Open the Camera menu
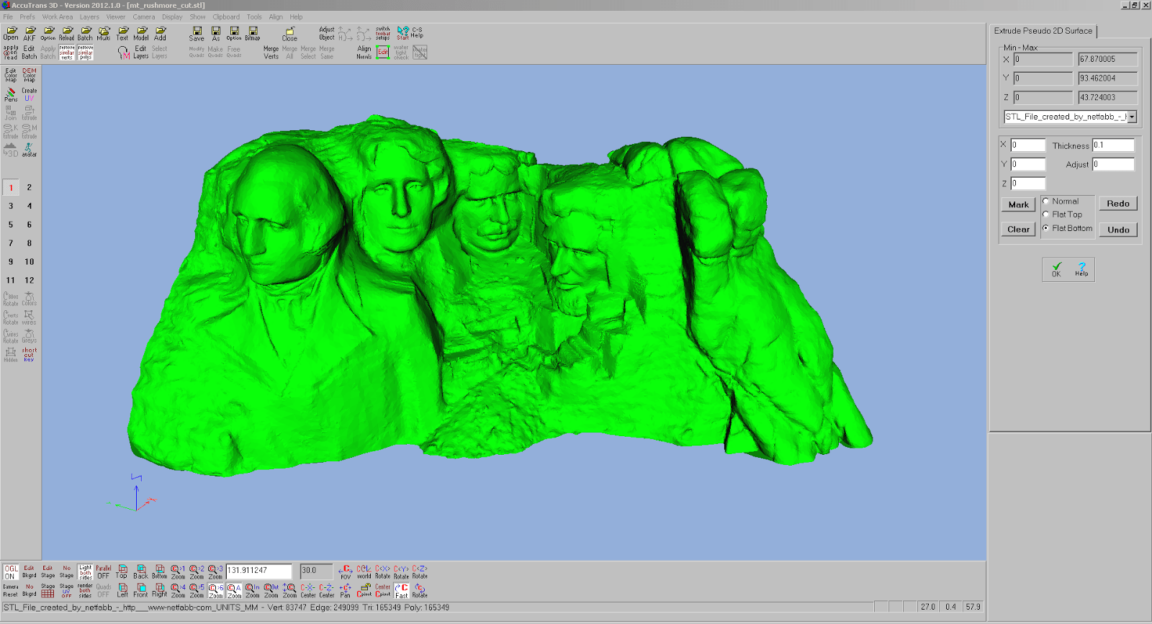Image resolution: width=1152 pixels, height=624 pixels. click(143, 17)
